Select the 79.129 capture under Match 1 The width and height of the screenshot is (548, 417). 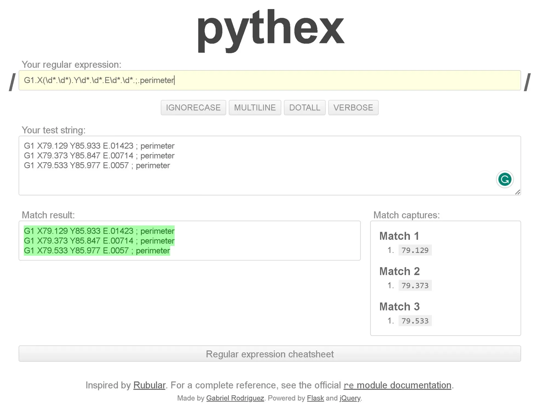pos(415,250)
